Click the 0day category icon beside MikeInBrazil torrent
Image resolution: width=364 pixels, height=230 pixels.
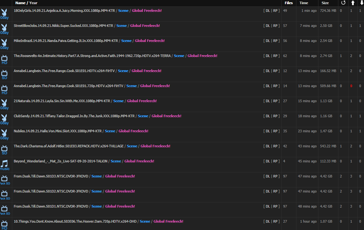click(4, 44)
